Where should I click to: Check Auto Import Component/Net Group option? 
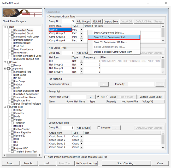[46, 157]
